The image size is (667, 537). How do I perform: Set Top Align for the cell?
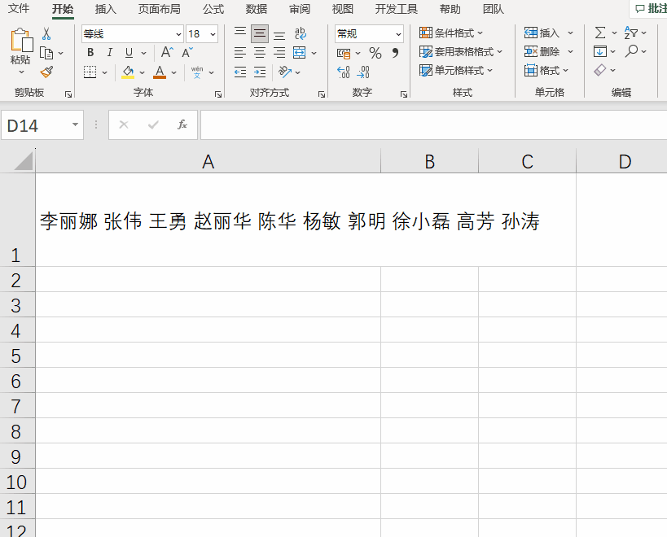coord(240,33)
